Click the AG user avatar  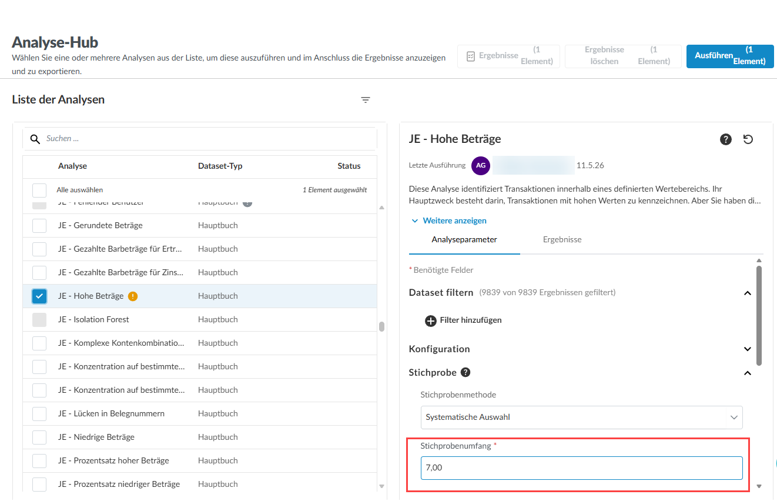point(481,166)
